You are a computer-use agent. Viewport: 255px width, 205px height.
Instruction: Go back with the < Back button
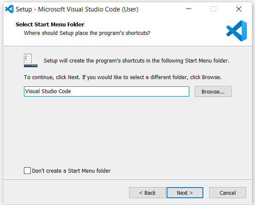147,193
